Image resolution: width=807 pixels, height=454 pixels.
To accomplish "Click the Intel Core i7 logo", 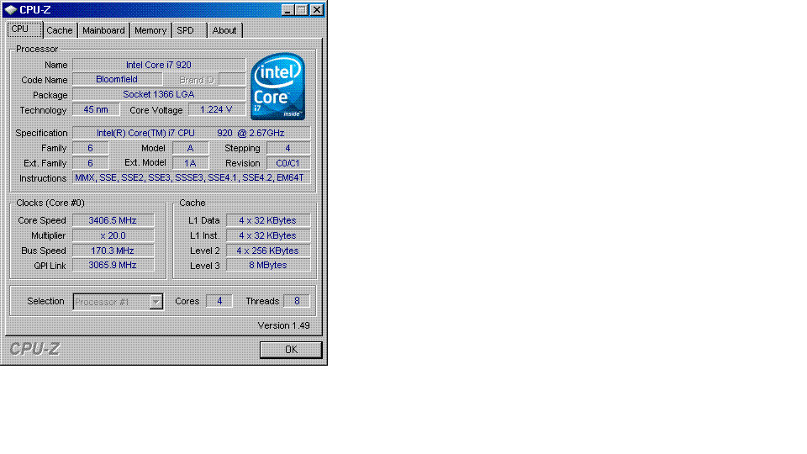I will pyautogui.click(x=278, y=87).
